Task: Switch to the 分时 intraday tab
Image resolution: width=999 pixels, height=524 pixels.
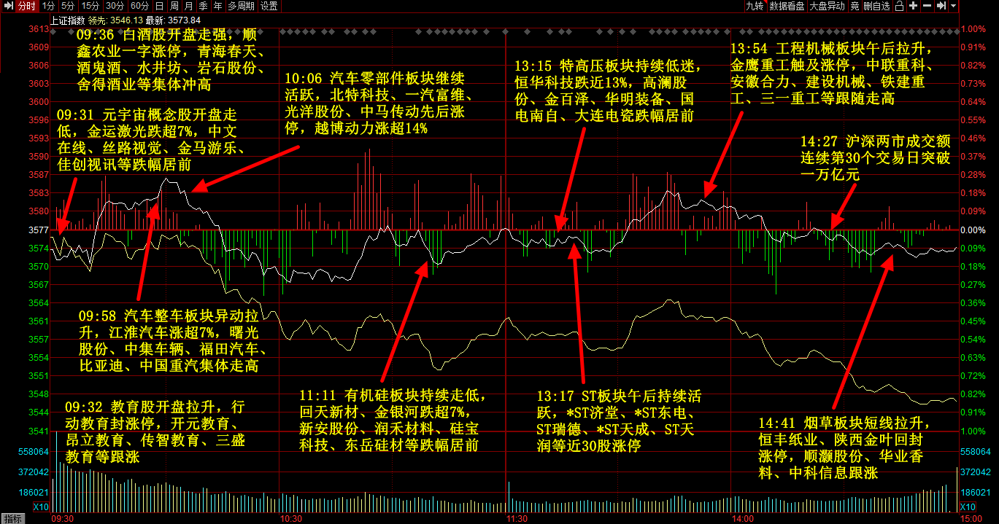Action: pos(26,6)
